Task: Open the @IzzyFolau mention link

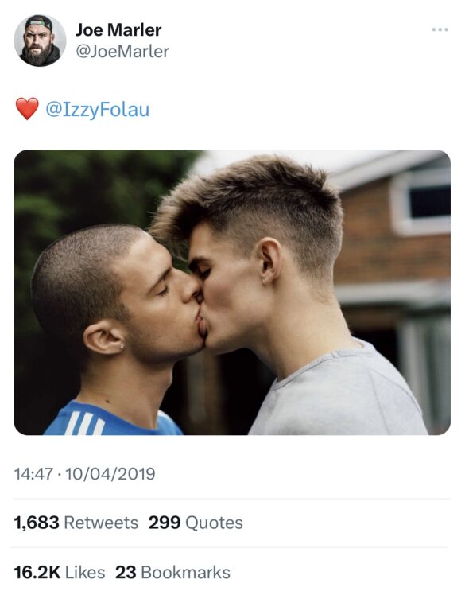Action: click(x=98, y=109)
